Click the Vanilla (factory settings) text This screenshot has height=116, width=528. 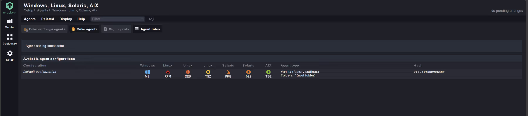pyautogui.click(x=300, y=72)
